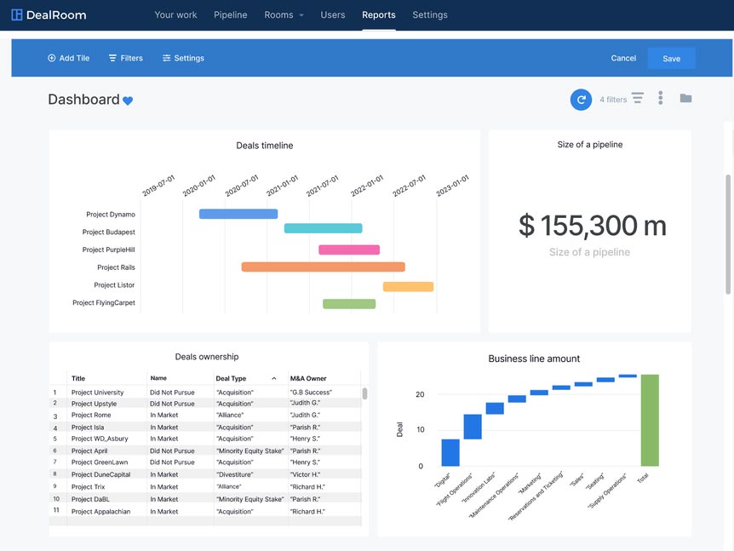
Task: Click the Deals ownership table scrollbar
Action: [364, 393]
